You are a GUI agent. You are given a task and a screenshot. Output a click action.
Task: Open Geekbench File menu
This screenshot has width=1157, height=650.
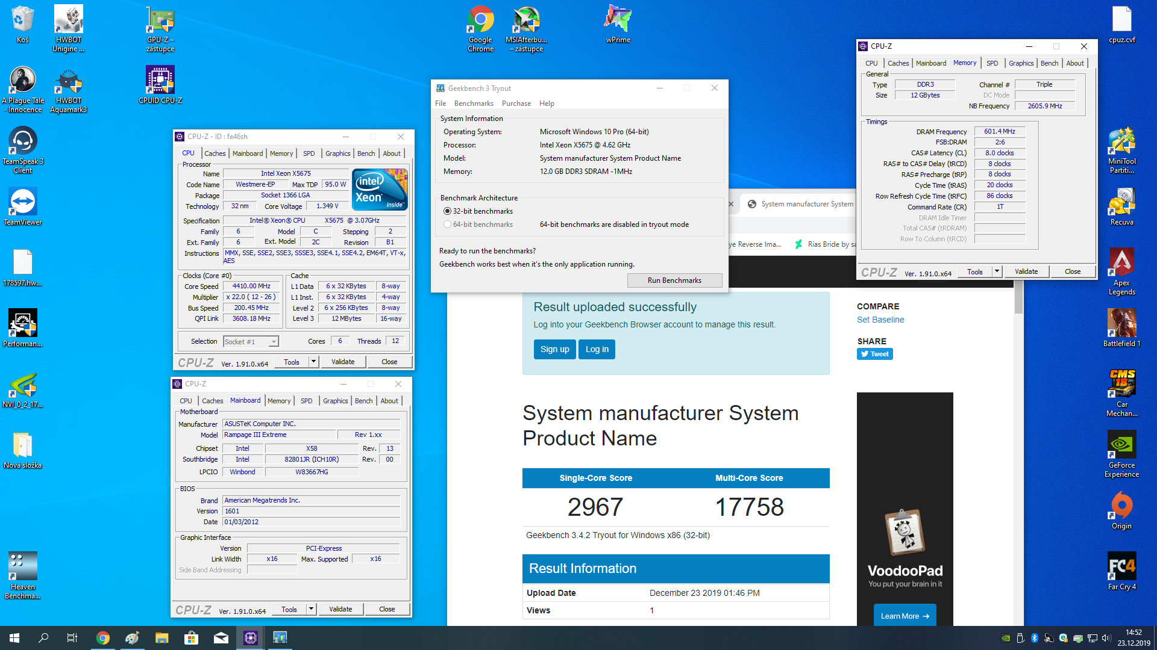click(x=441, y=104)
